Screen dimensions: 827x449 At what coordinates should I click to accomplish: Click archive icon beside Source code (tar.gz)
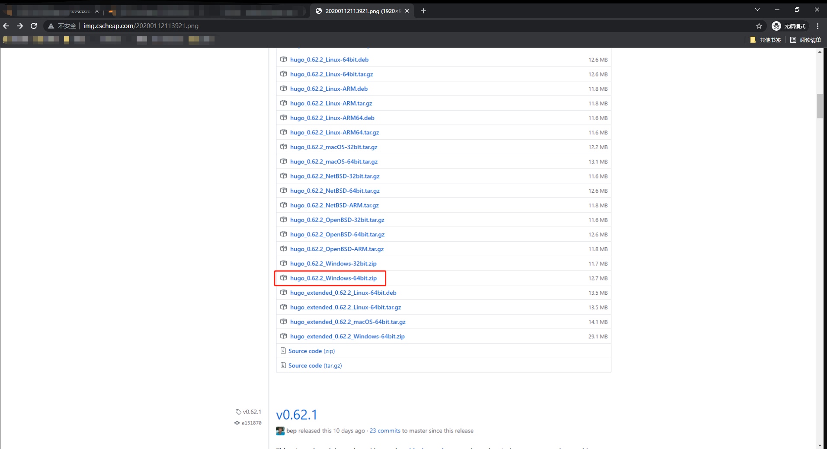(x=283, y=365)
